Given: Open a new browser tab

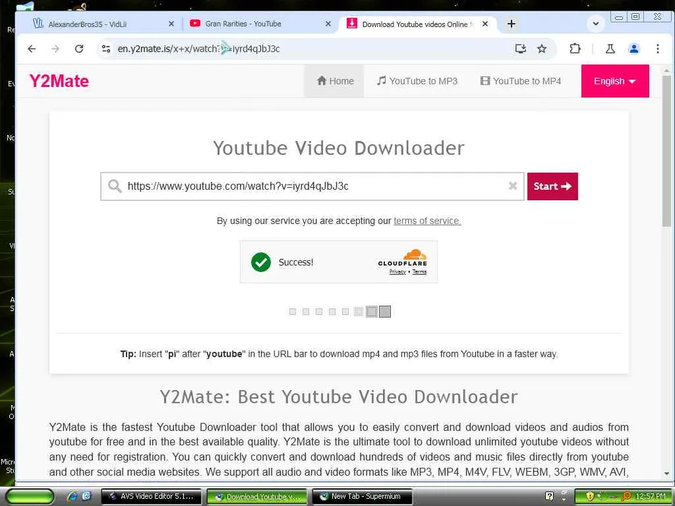Looking at the screenshot, I should pos(511,24).
